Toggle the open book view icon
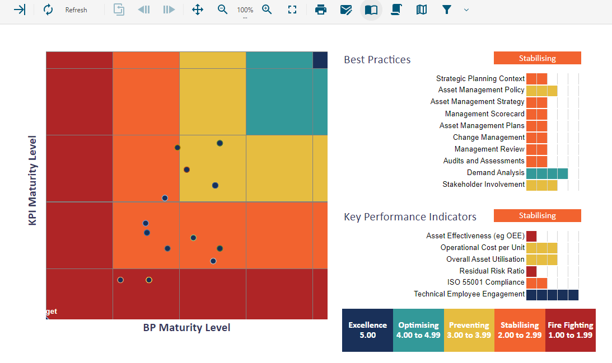 [371, 10]
